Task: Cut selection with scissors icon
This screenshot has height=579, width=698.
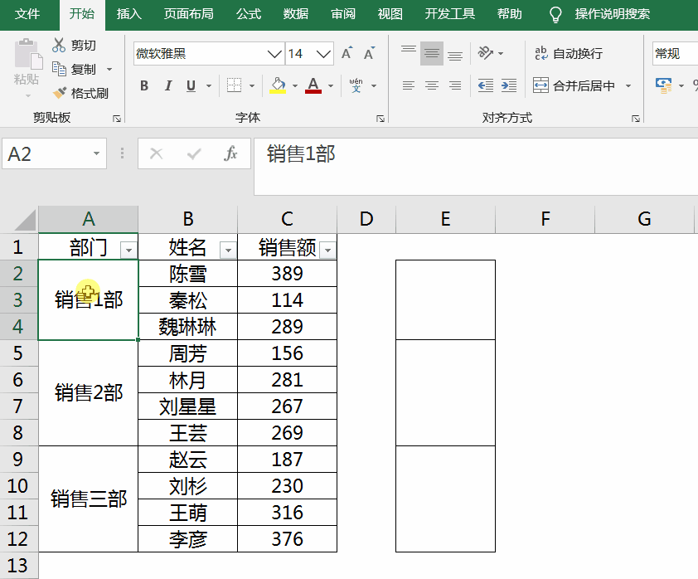Action: tap(59, 45)
